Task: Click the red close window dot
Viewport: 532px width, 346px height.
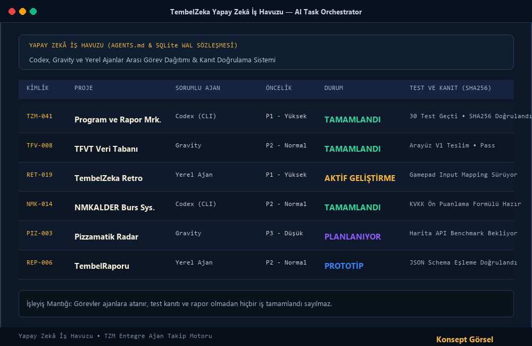Action: point(12,12)
